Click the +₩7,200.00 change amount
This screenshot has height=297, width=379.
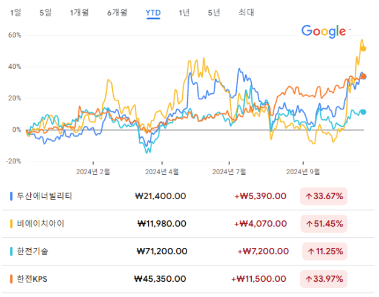click(263, 252)
